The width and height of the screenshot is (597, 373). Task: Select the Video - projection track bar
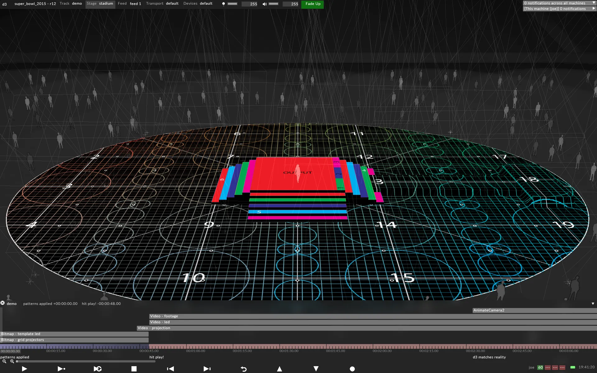click(154, 328)
